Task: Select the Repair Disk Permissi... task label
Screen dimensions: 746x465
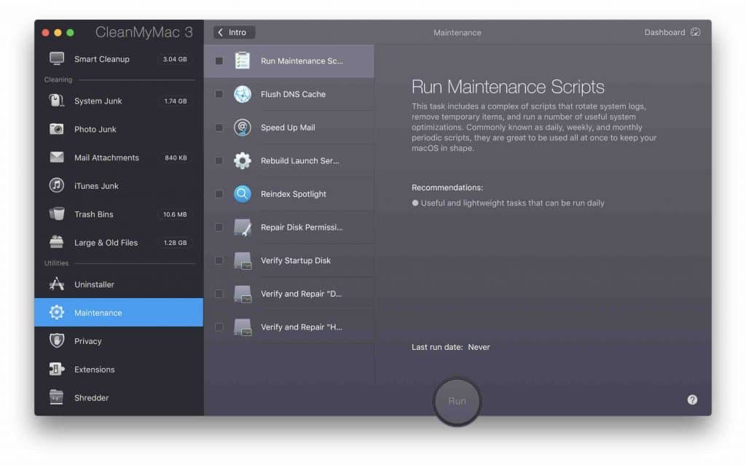Action: click(x=302, y=227)
